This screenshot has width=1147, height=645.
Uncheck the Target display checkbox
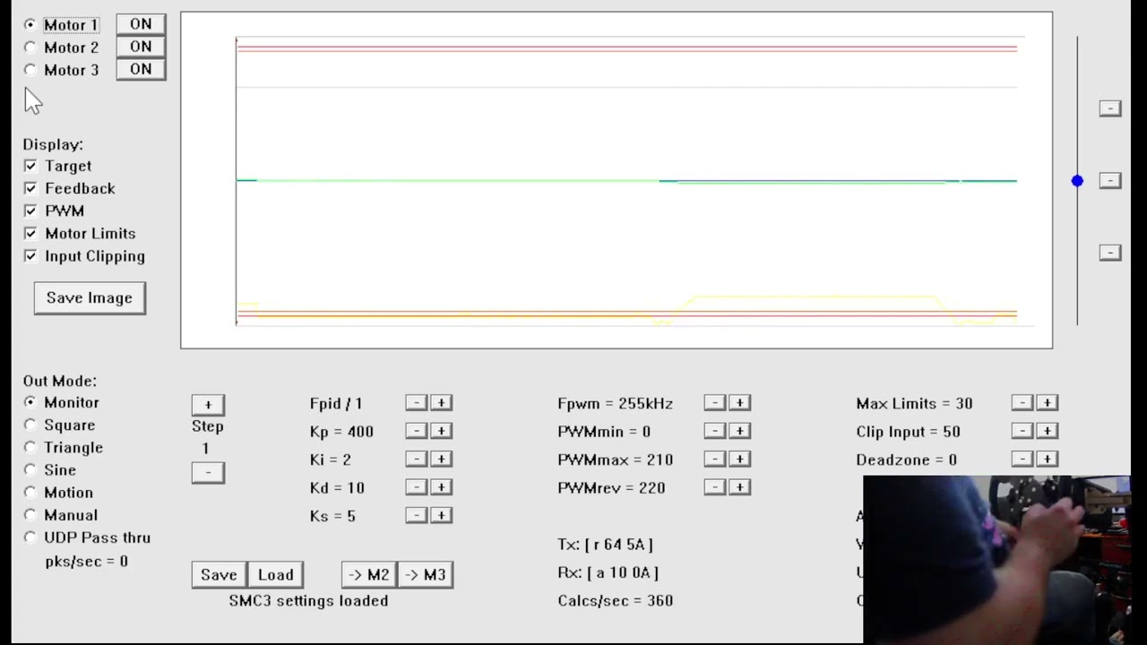point(30,166)
